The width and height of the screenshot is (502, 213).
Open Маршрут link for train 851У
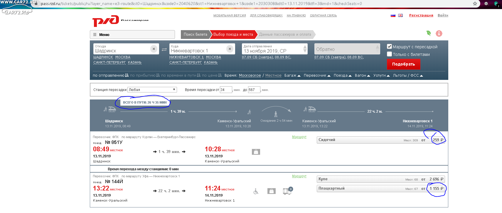pos(299,137)
